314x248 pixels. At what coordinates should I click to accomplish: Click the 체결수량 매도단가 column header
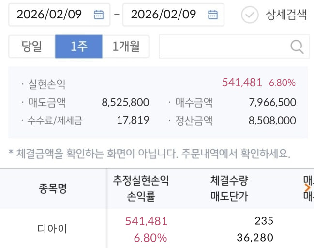pyautogui.click(x=229, y=188)
